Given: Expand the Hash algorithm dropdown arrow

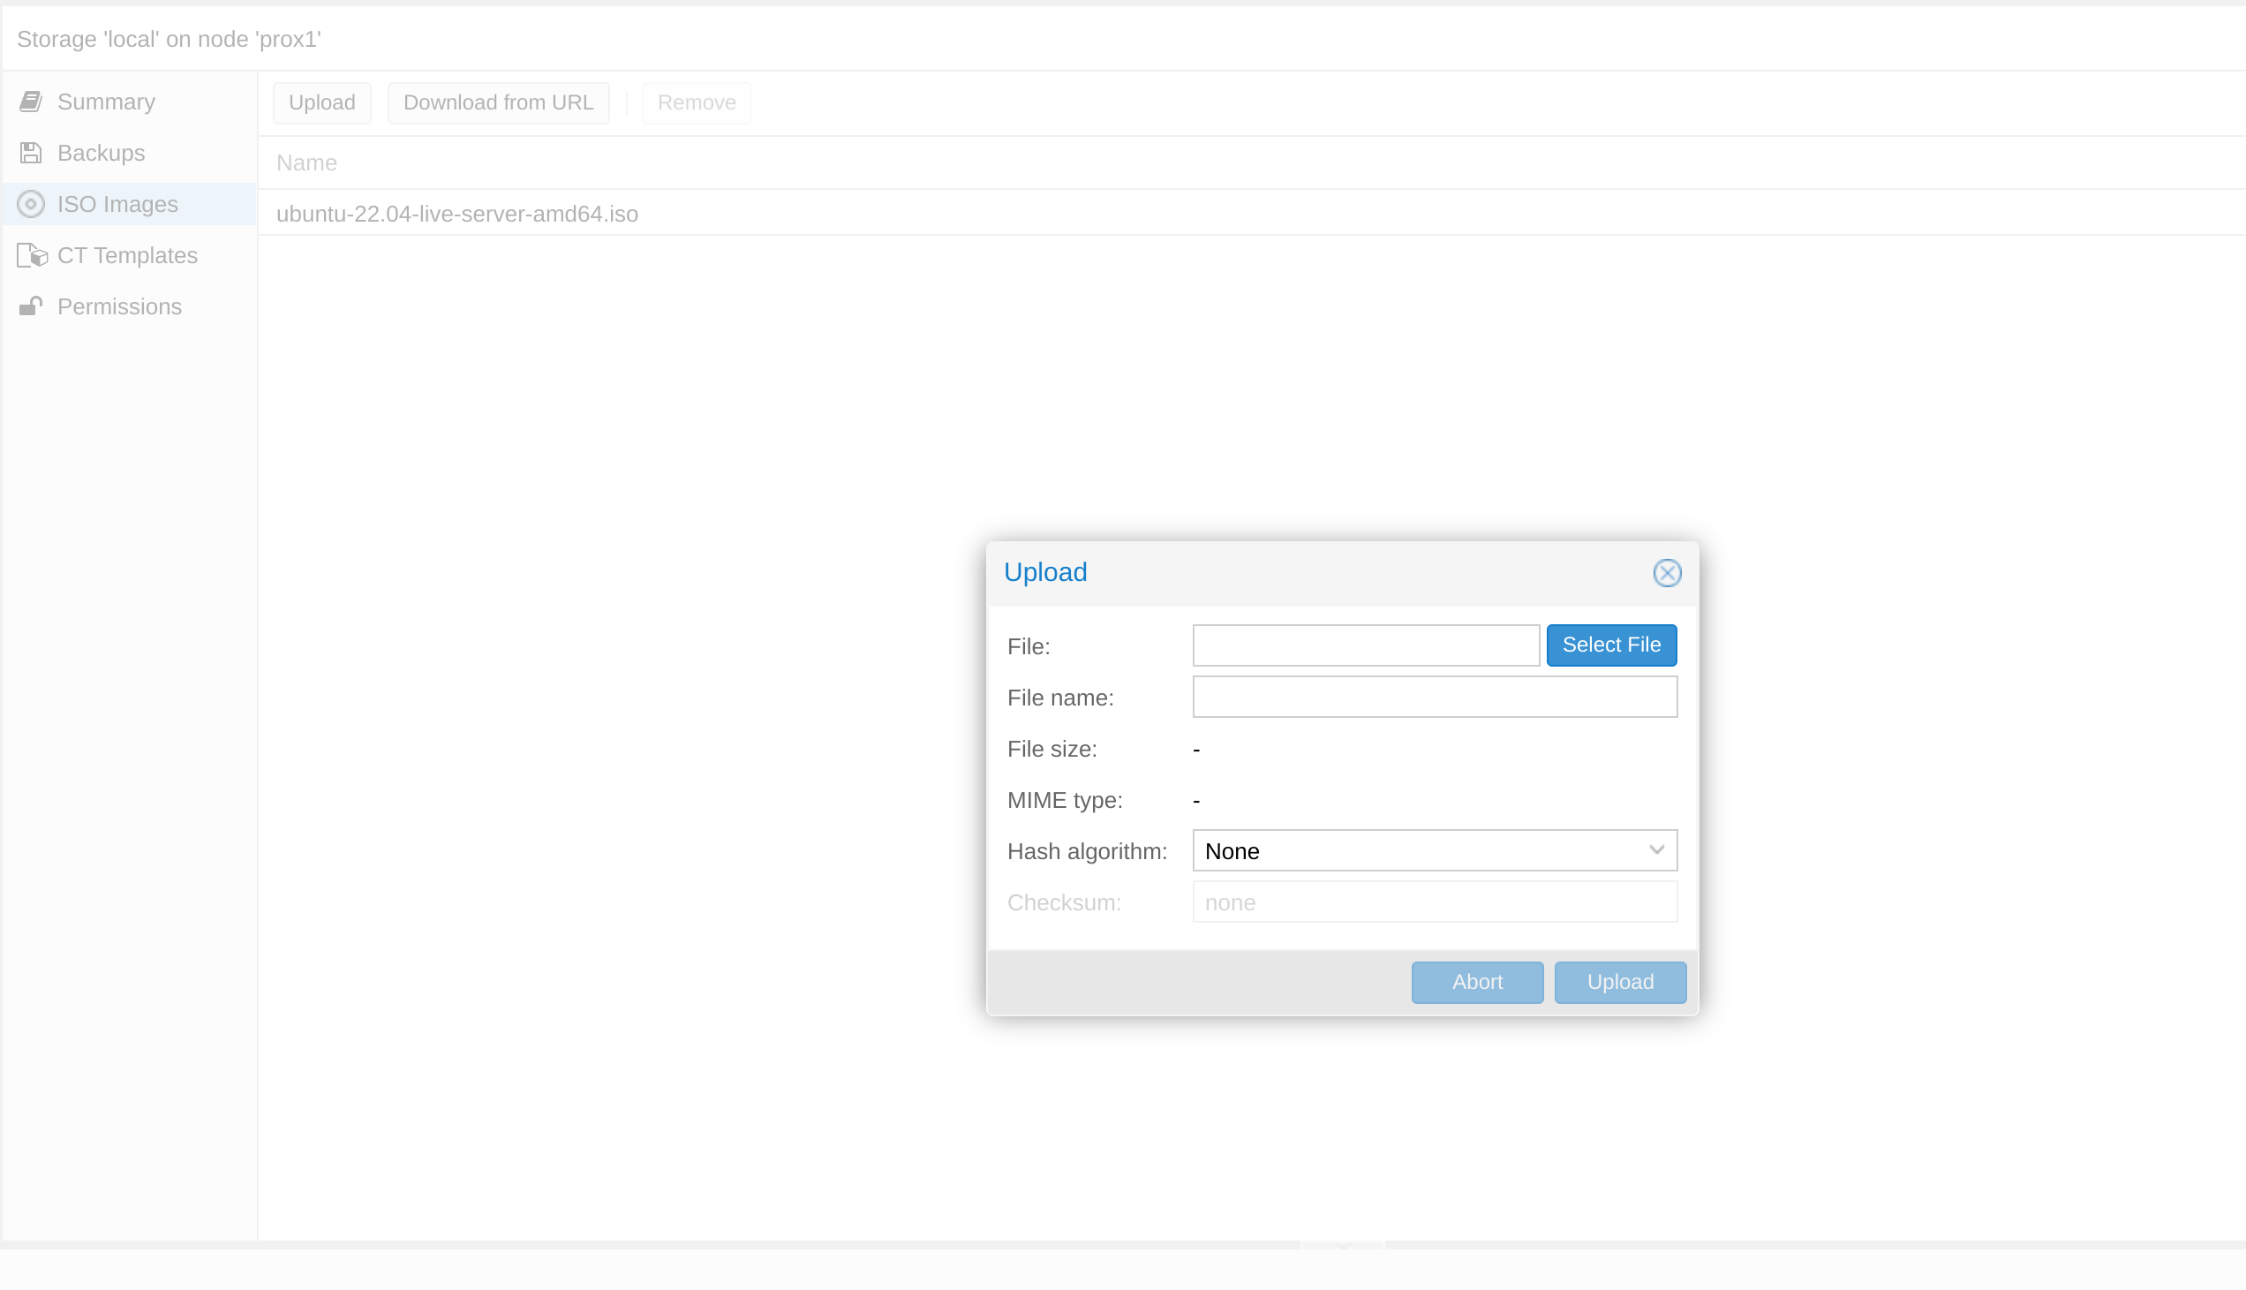Looking at the screenshot, I should (x=1656, y=850).
